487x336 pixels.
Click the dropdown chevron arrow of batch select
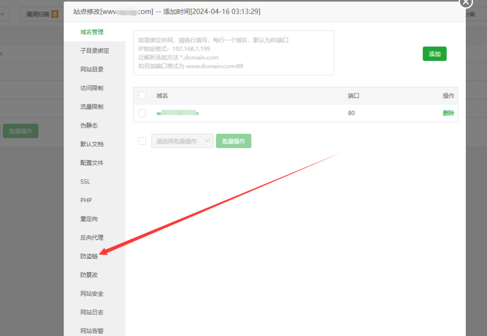point(207,141)
